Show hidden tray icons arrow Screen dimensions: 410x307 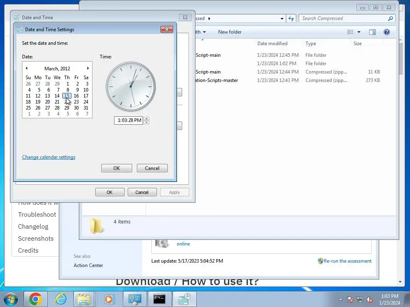tap(340, 299)
